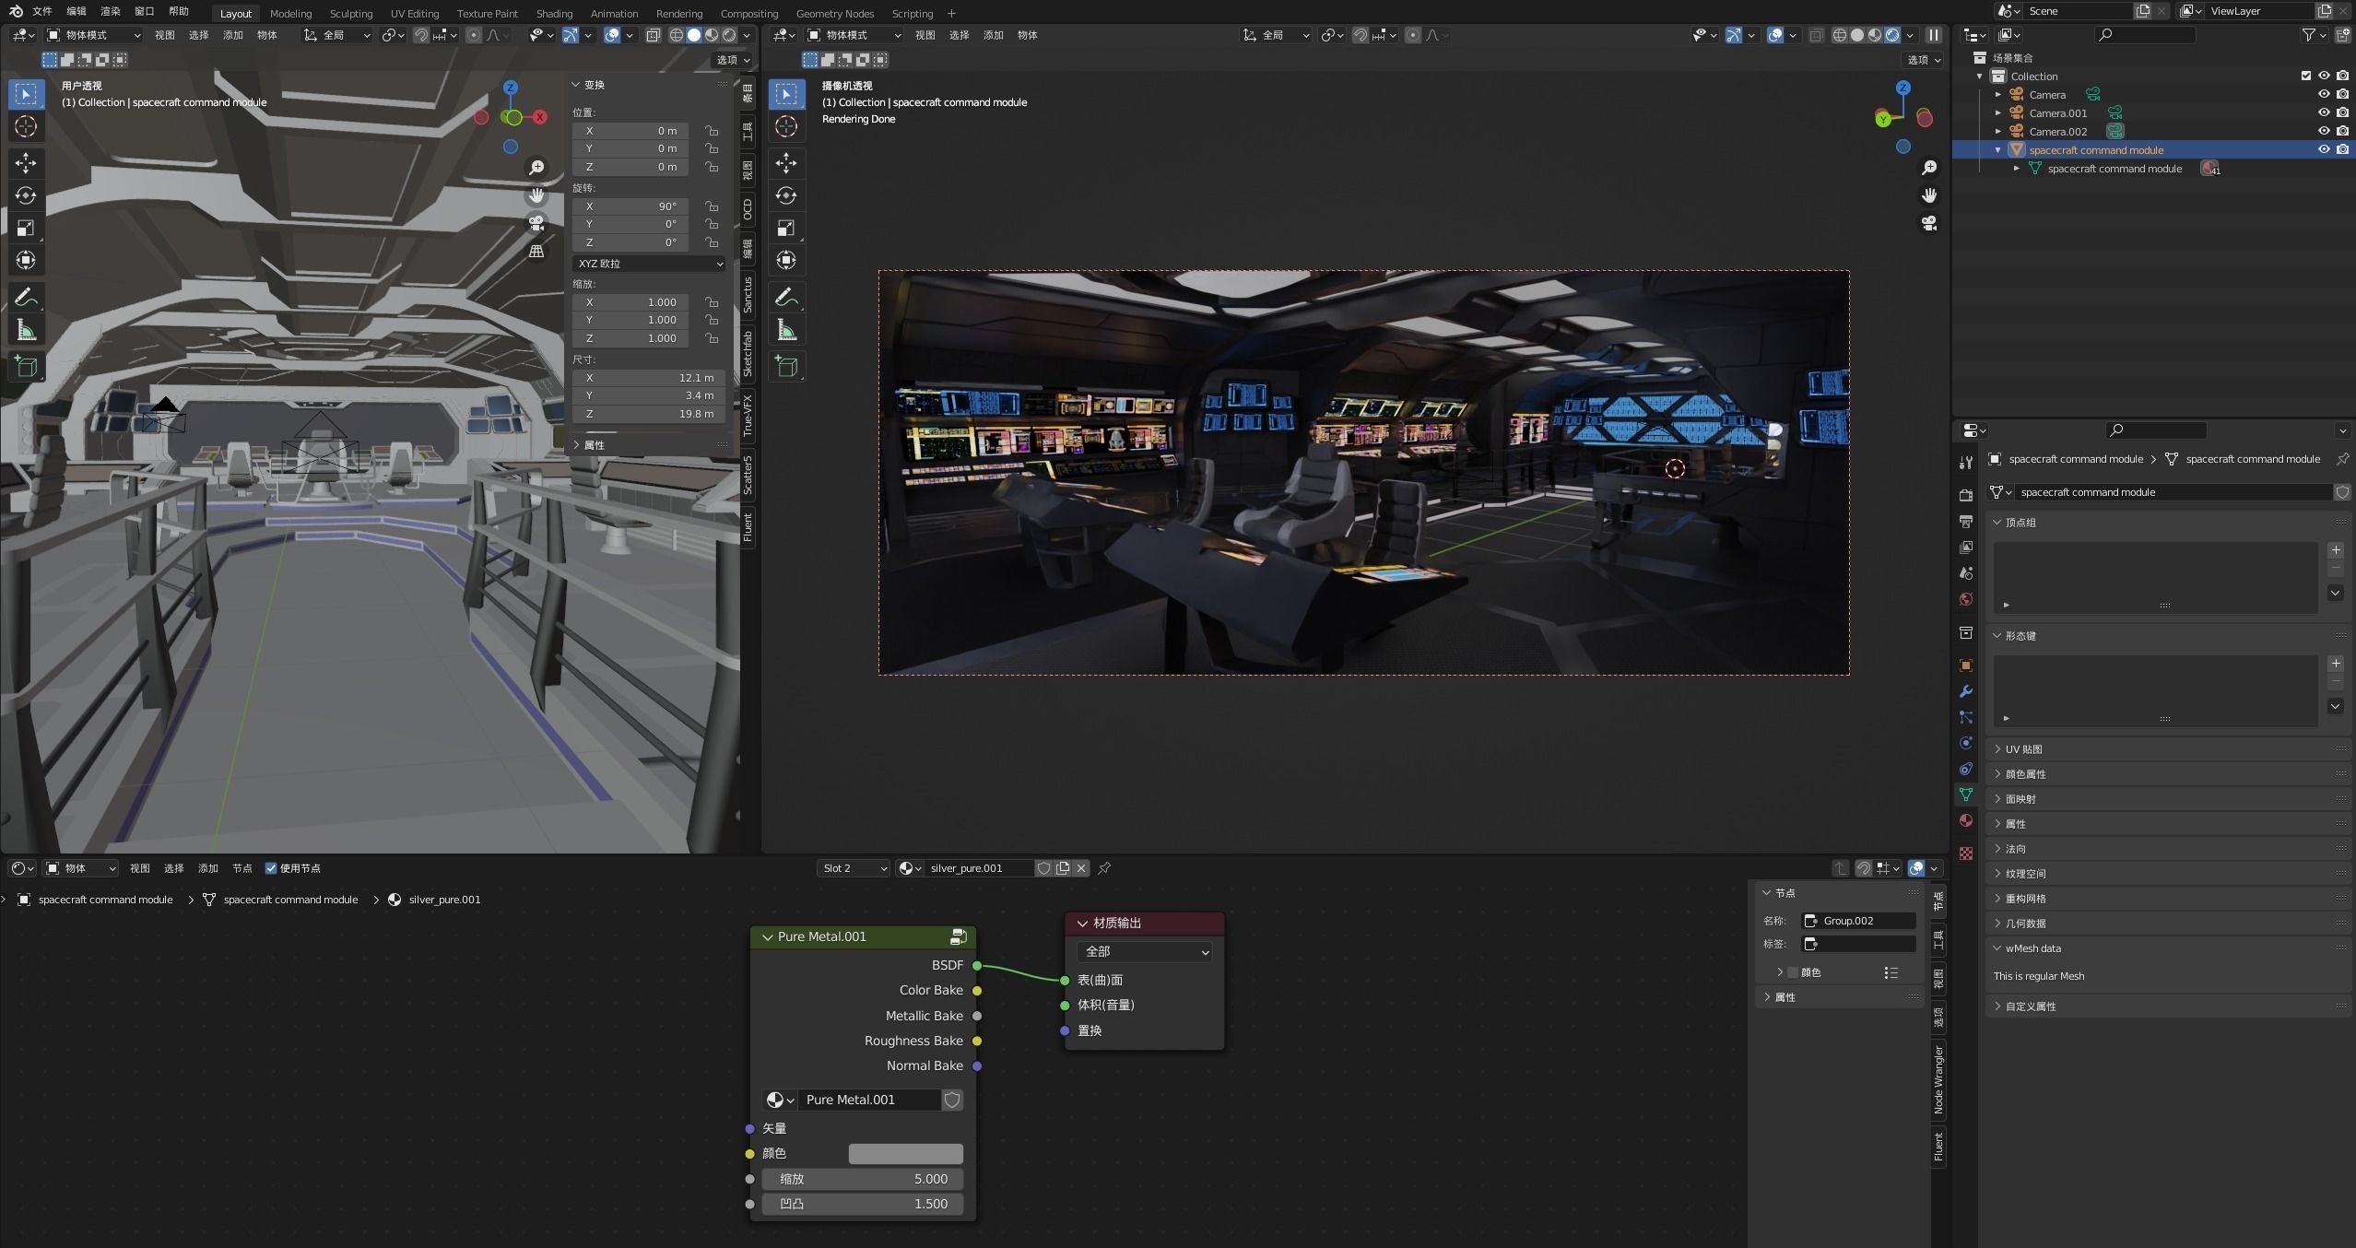Enable the 使用节点 checkbox
Image resolution: width=2356 pixels, height=1248 pixels.
click(271, 868)
